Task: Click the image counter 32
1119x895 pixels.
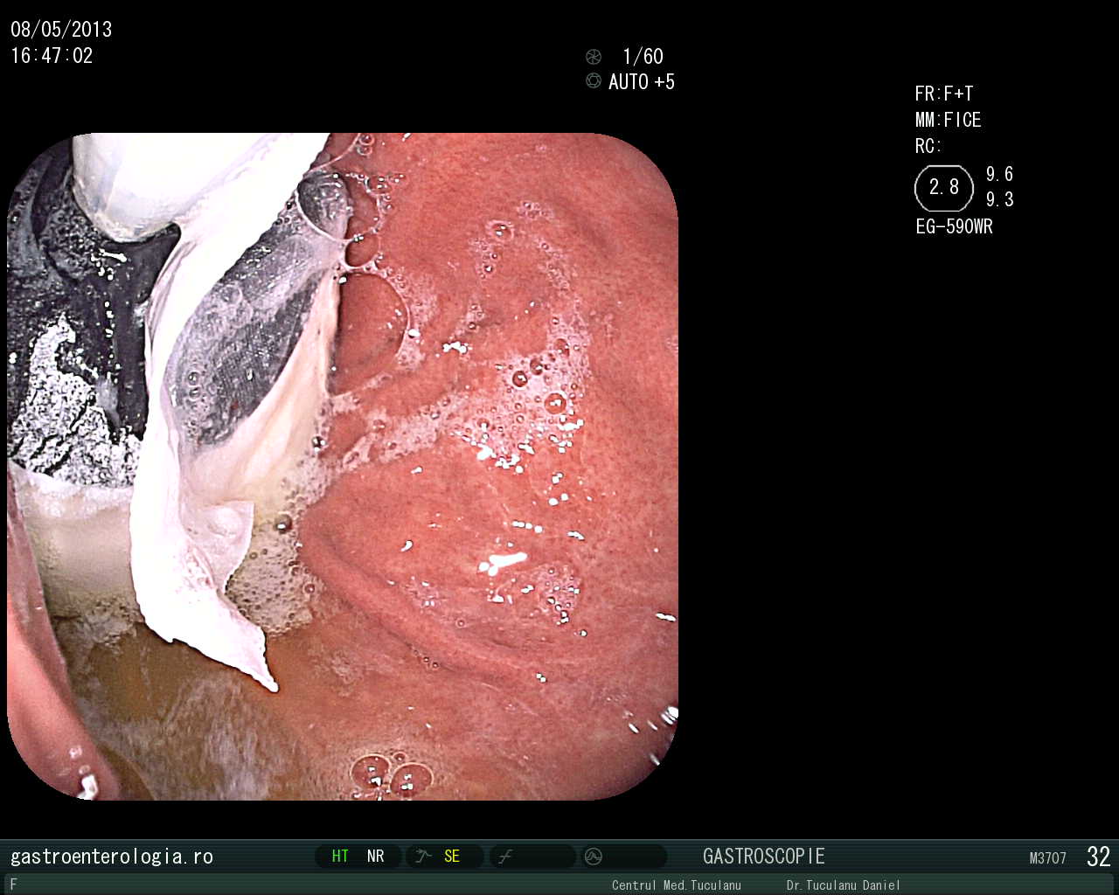Action: pyautogui.click(x=1099, y=857)
